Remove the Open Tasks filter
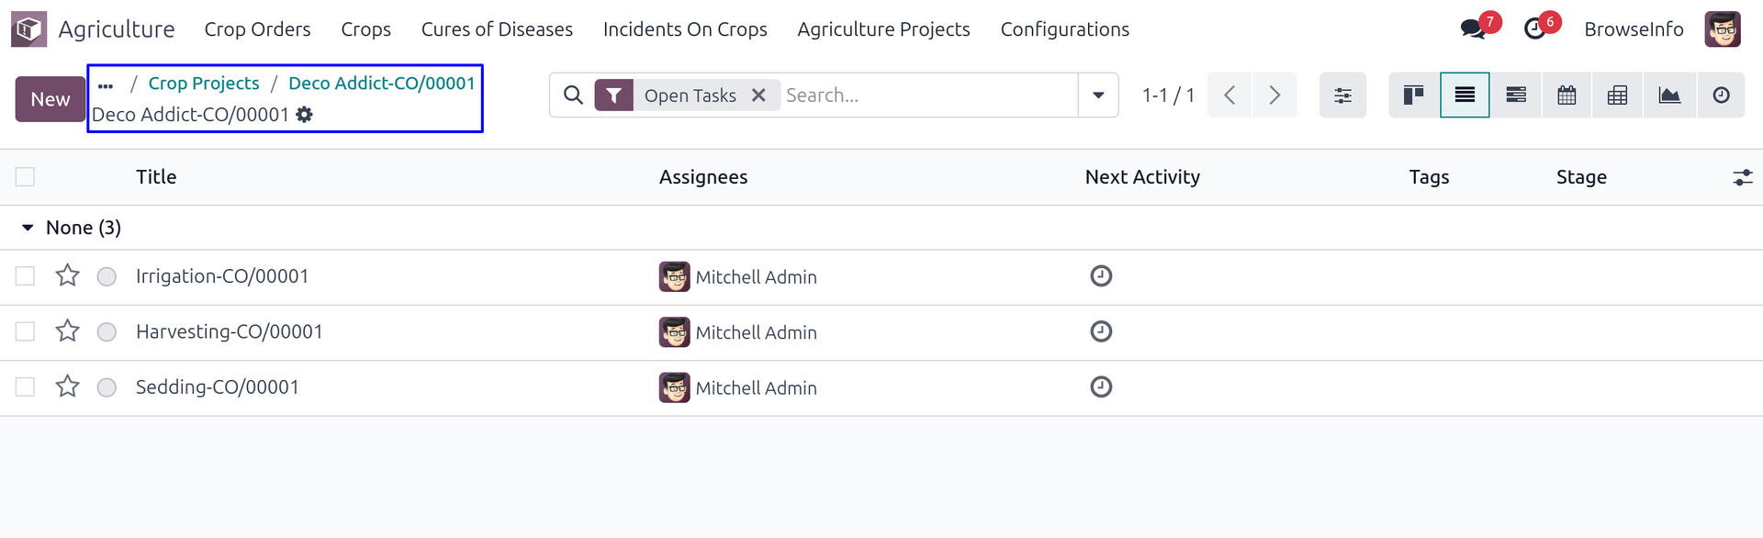The width and height of the screenshot is (1763, 538). 758,95
